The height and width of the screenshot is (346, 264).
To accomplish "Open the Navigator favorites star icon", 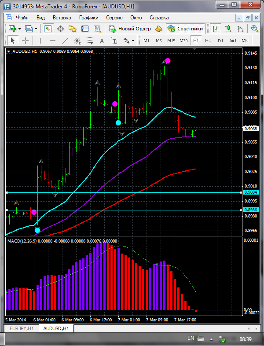I will coord(73,29).
